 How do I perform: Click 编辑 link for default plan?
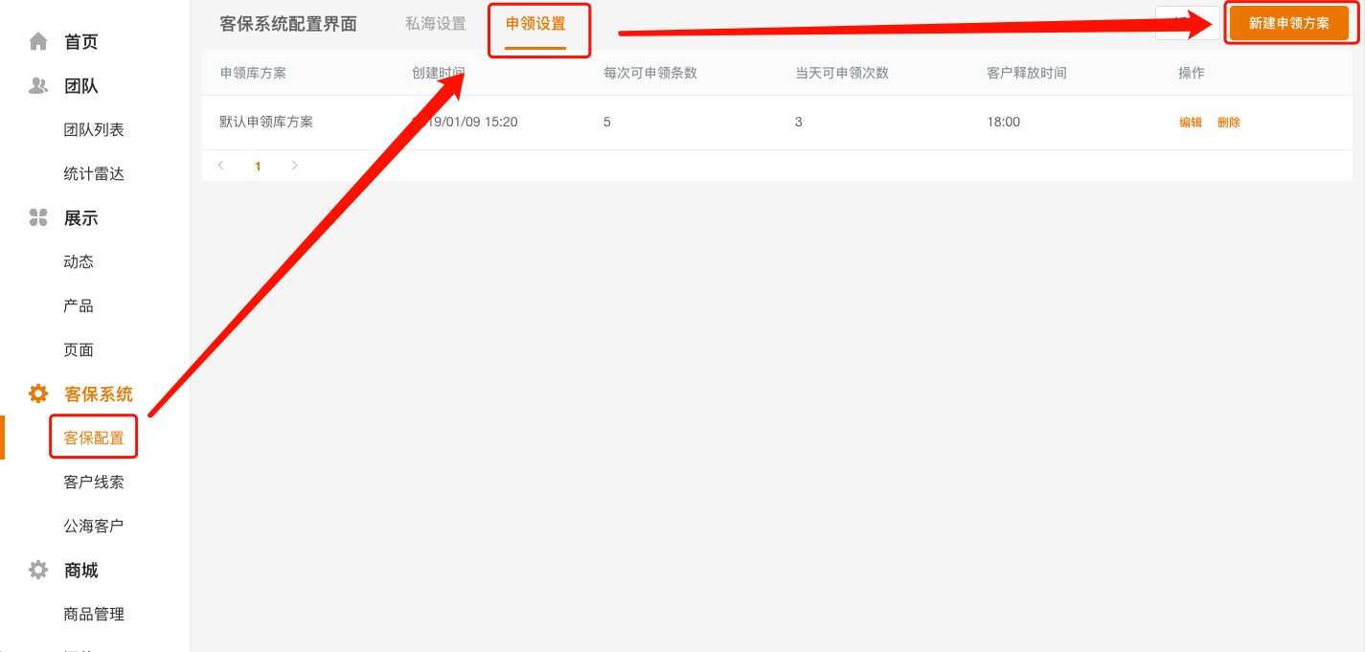coord(1191,123)
